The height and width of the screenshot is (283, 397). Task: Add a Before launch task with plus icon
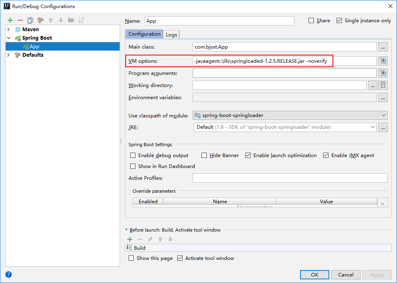(x=130, y=239)
